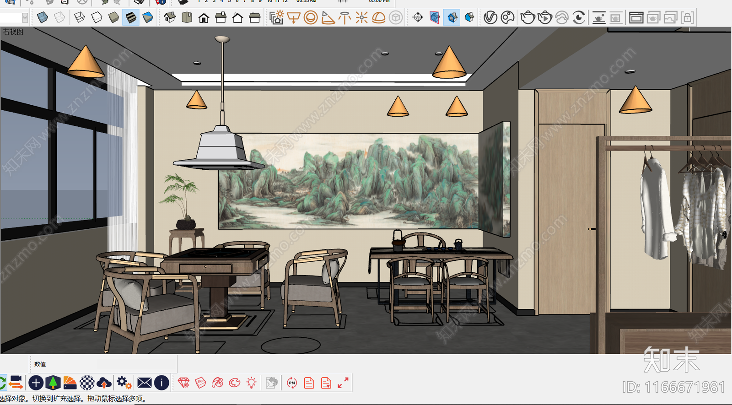Click the checkered sphere material icon

point(87,383)
